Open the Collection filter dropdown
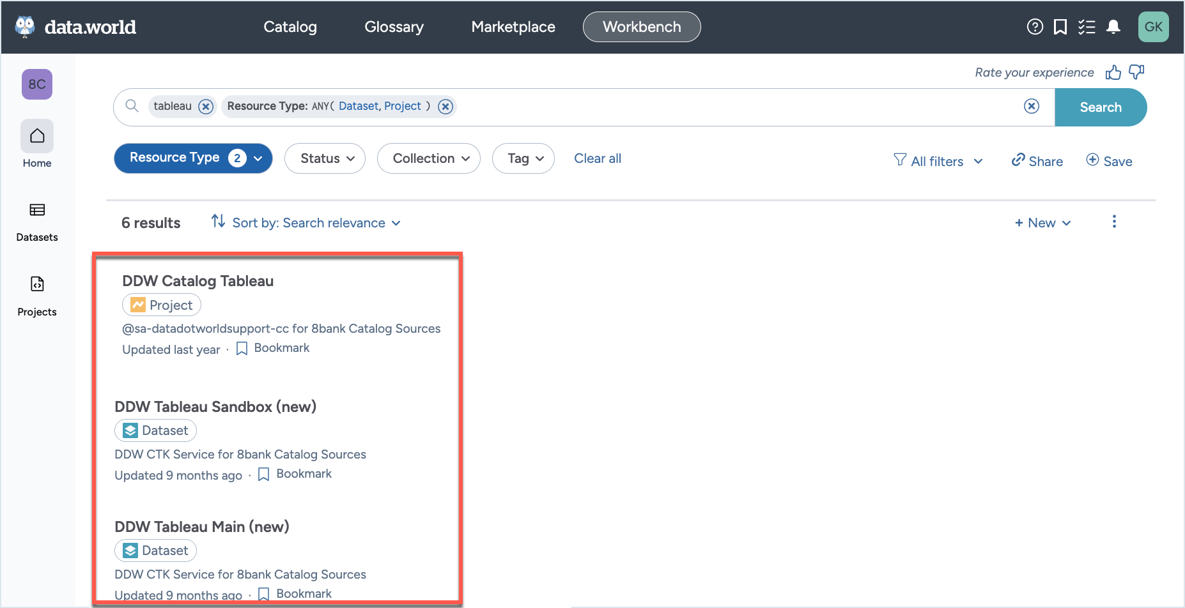Viewport: 1185px width, 608px height. tap(428, 158)
